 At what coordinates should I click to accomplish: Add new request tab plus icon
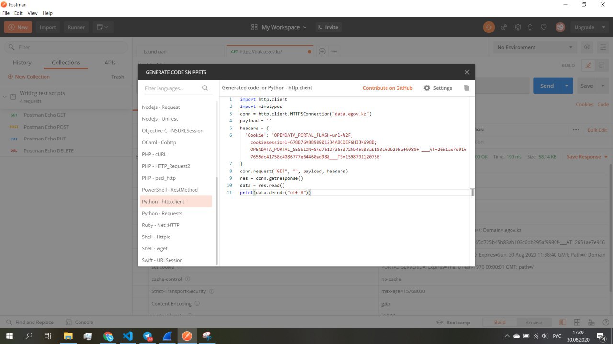click(322, 51)
